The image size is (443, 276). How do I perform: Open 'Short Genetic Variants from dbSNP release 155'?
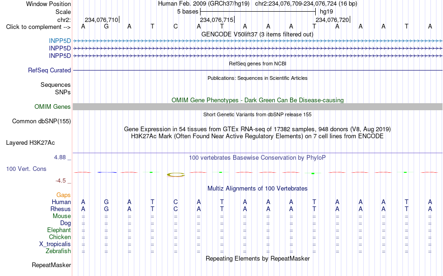point(257,114)
